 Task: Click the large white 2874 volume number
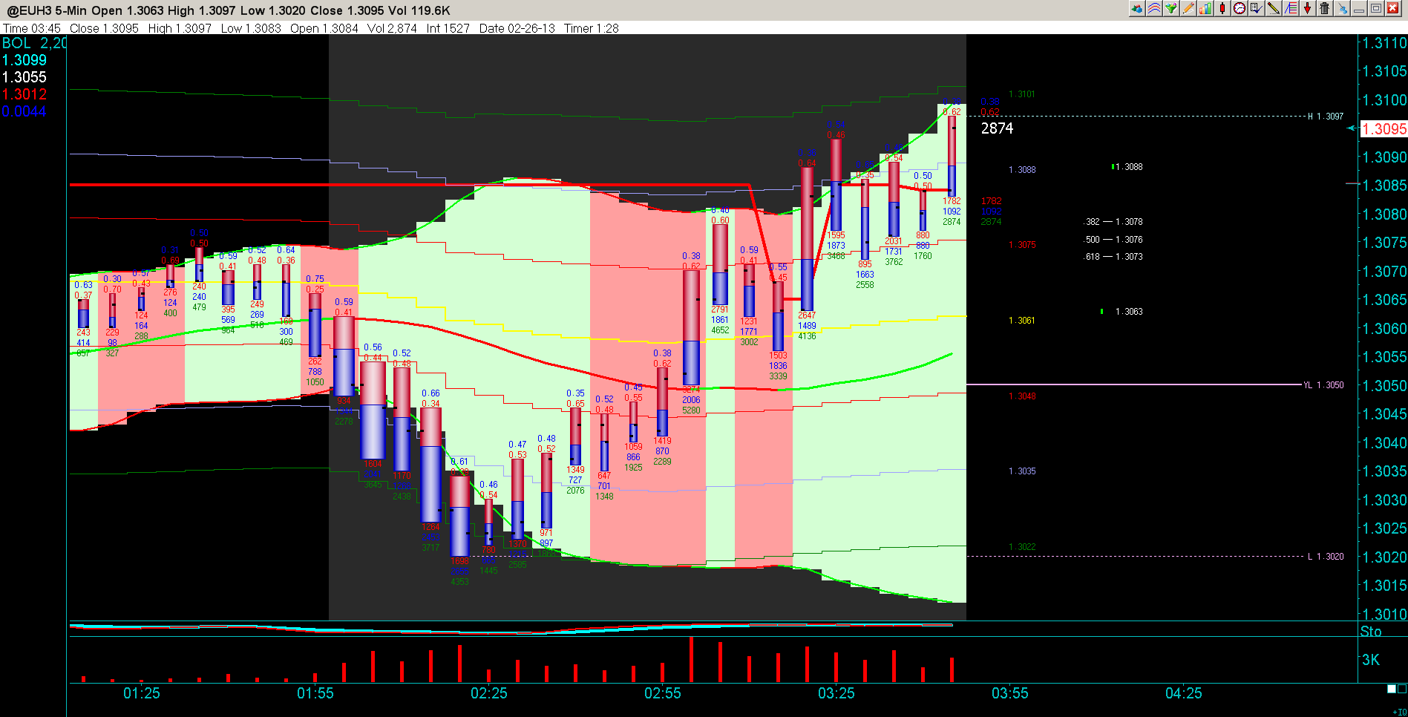997,128
